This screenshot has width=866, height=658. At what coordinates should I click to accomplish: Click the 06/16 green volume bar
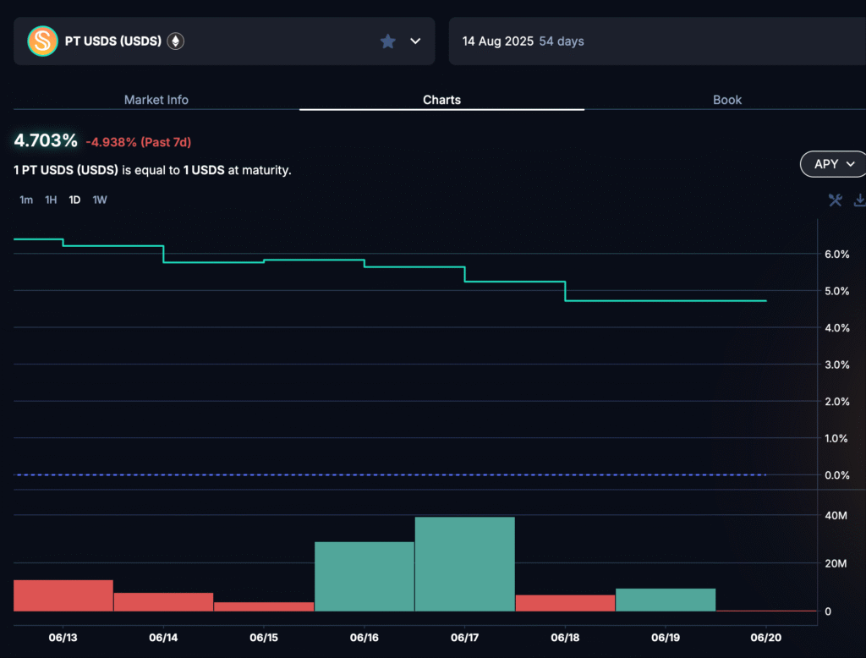[x=364, y=576]
